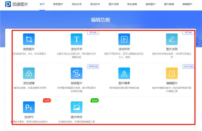This screenshot has height=131, width=202.
Task: Open the add shape icon
Action: tap(124, 39)
